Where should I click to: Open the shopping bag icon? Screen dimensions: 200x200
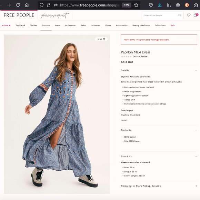tap(196, 15)
